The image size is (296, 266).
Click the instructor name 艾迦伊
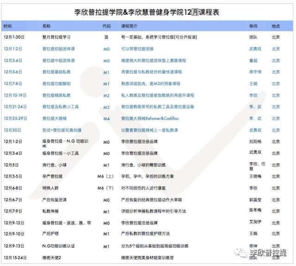pos(255,222)
